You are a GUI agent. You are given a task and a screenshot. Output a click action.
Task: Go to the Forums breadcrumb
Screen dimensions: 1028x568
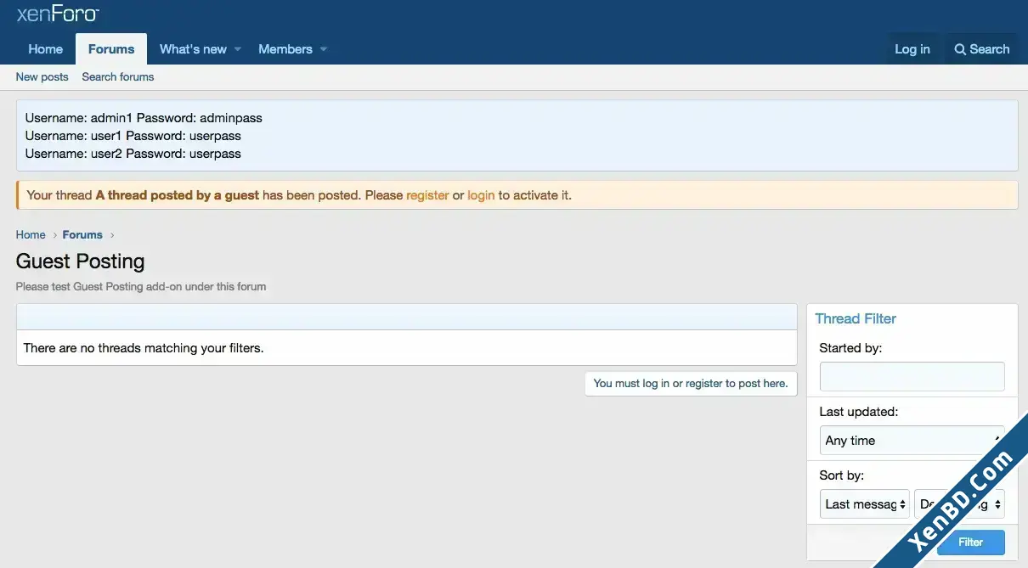click(82, 234)
